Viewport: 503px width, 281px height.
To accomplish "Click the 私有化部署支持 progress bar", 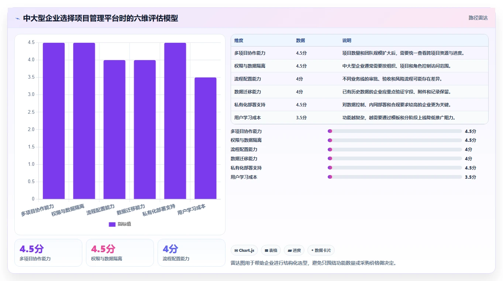I will pyautogui.click(x=395, y=168).
